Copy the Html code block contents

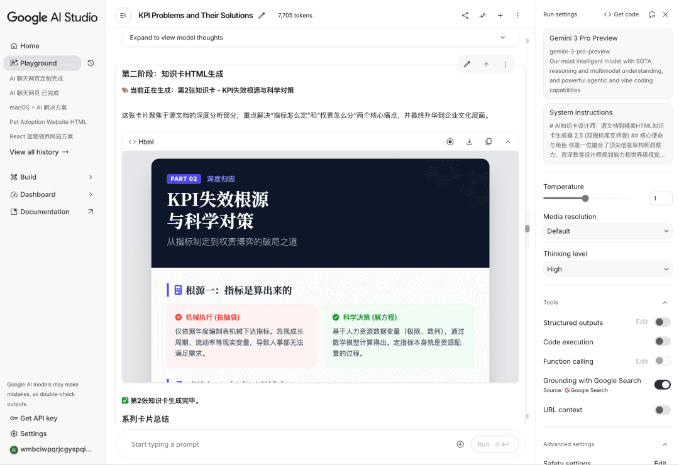click(489, 142)
